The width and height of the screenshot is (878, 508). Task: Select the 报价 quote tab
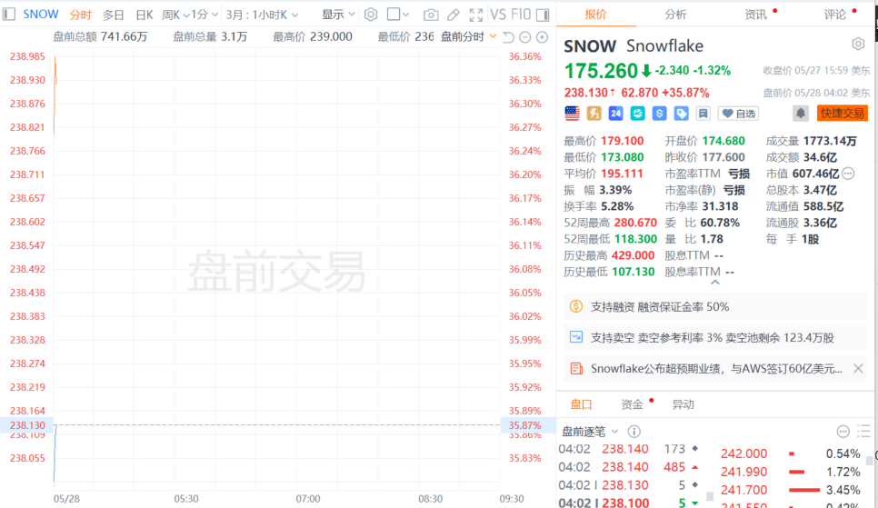pos(596,14)
